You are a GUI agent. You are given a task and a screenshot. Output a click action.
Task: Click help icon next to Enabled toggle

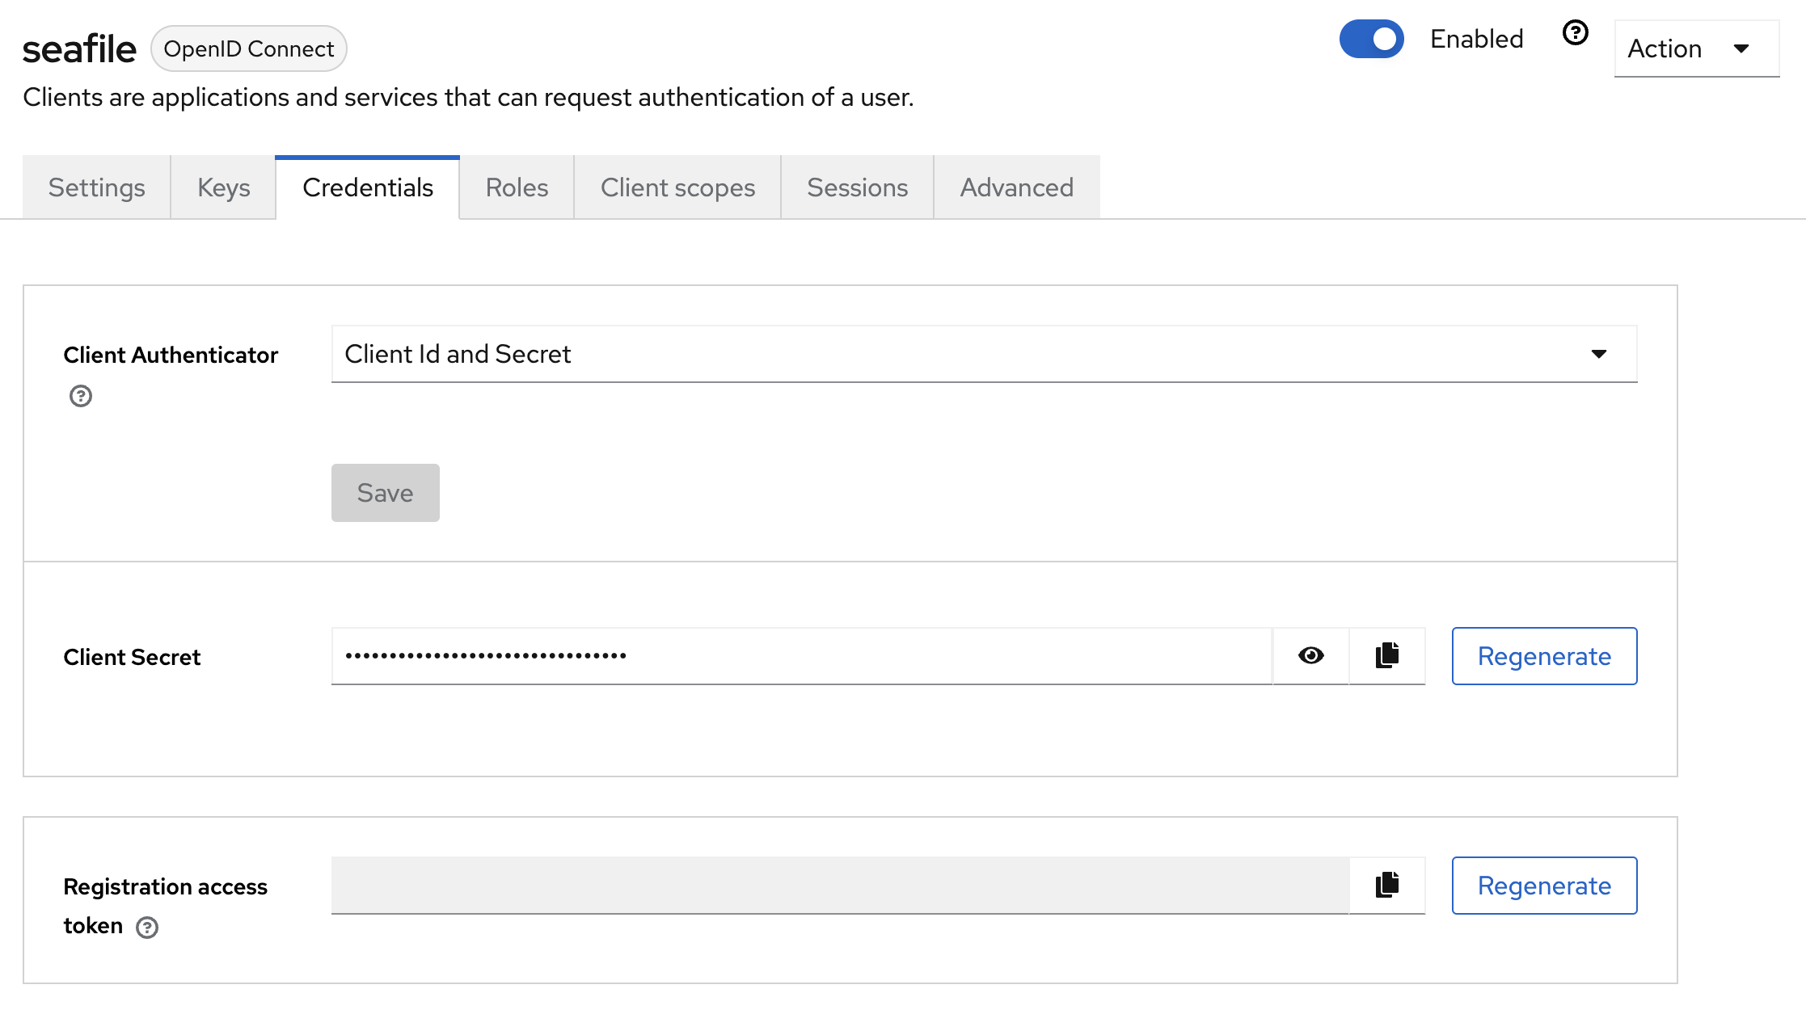pos(1575,33)
